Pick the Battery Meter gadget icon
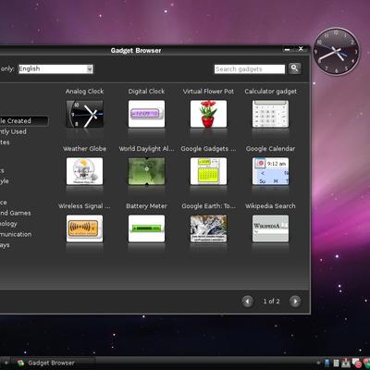The width and height of the screenshot is (370, 370). [x=146, y=228]
